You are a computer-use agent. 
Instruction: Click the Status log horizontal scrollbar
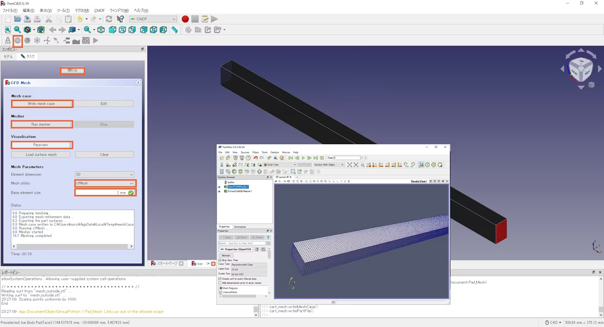pos(72,246)
